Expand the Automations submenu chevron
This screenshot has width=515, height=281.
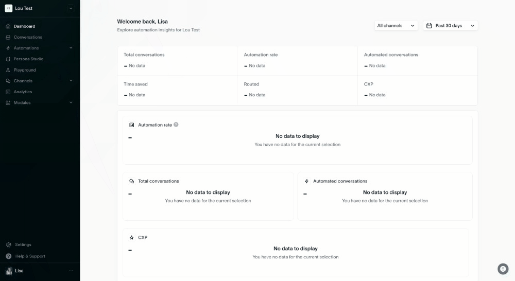click(71, 48)
